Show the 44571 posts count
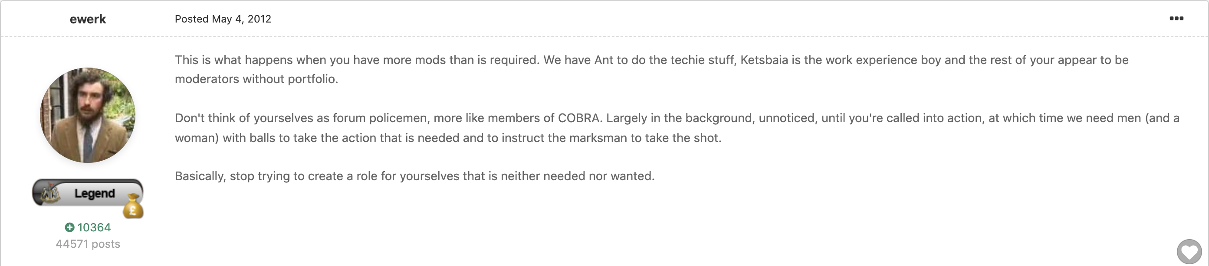The height and width of the screenshot is (266, 1209). click(x=88, y=244)
